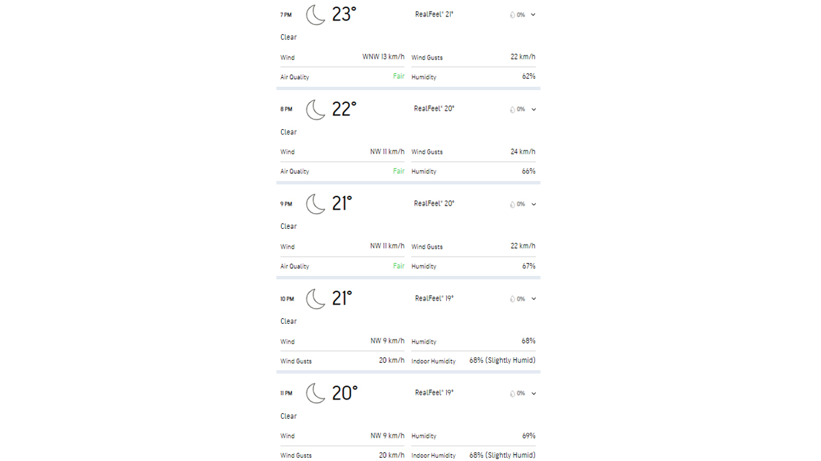Select the 23° temperature at 7 PM

click(x=344, y=14)
